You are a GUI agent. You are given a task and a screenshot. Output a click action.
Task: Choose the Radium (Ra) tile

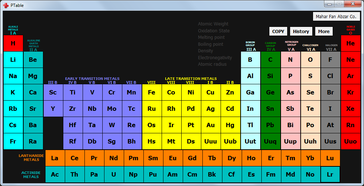[x=33, y=141]
